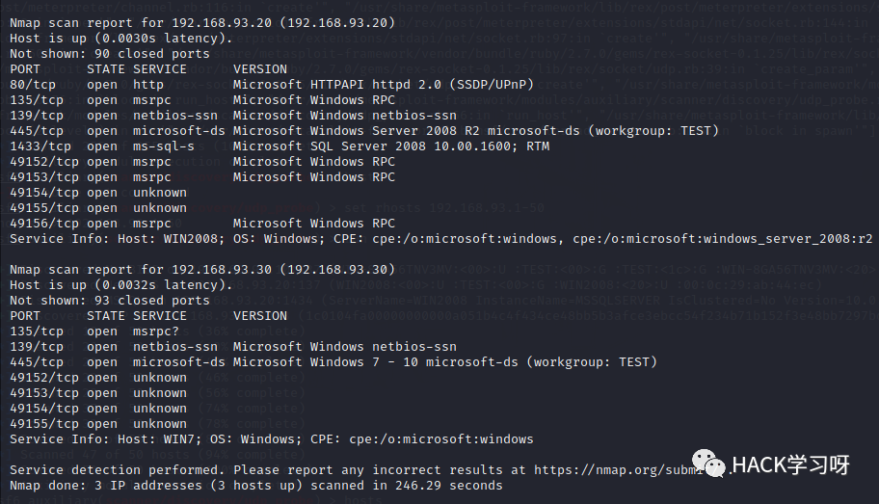Click the first VERSION column header
This screenshot has height=504, width=879.
(x=260, y=69)
